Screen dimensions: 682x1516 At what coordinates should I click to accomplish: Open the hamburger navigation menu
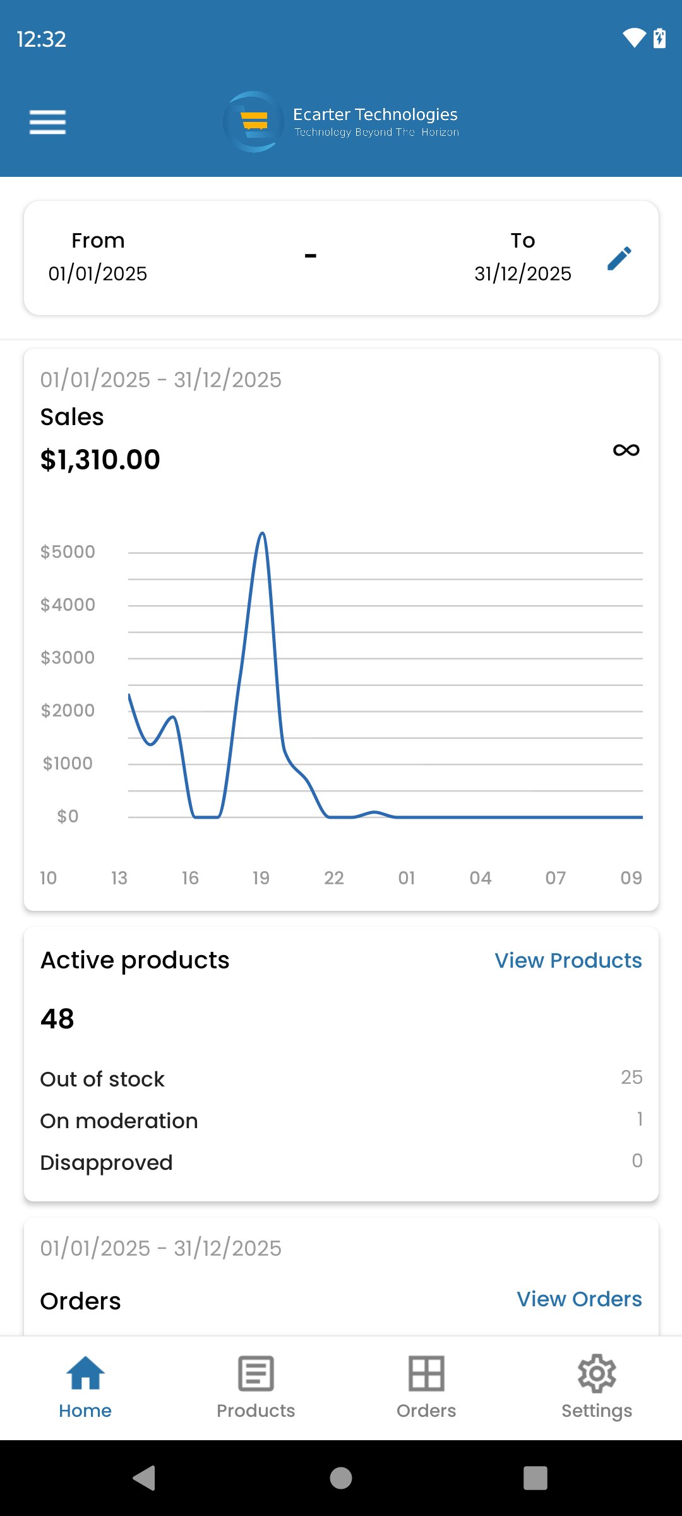pos(47,122)
